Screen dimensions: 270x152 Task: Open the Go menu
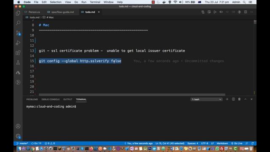(x=76, y=2)
